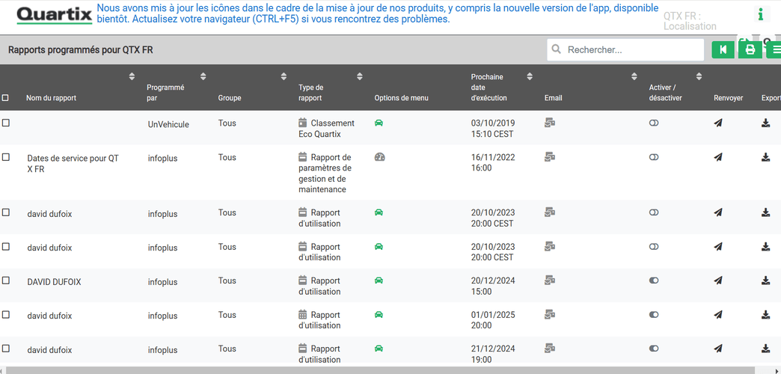The image size is (781, 374).
Task: Click the car icon in the 01/01/2025 row
Action: [379, 314]
